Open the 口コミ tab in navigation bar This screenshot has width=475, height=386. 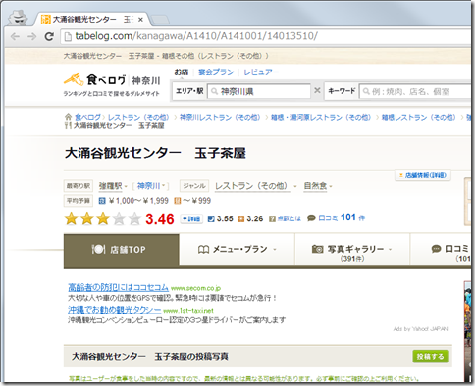coord(441,249)
